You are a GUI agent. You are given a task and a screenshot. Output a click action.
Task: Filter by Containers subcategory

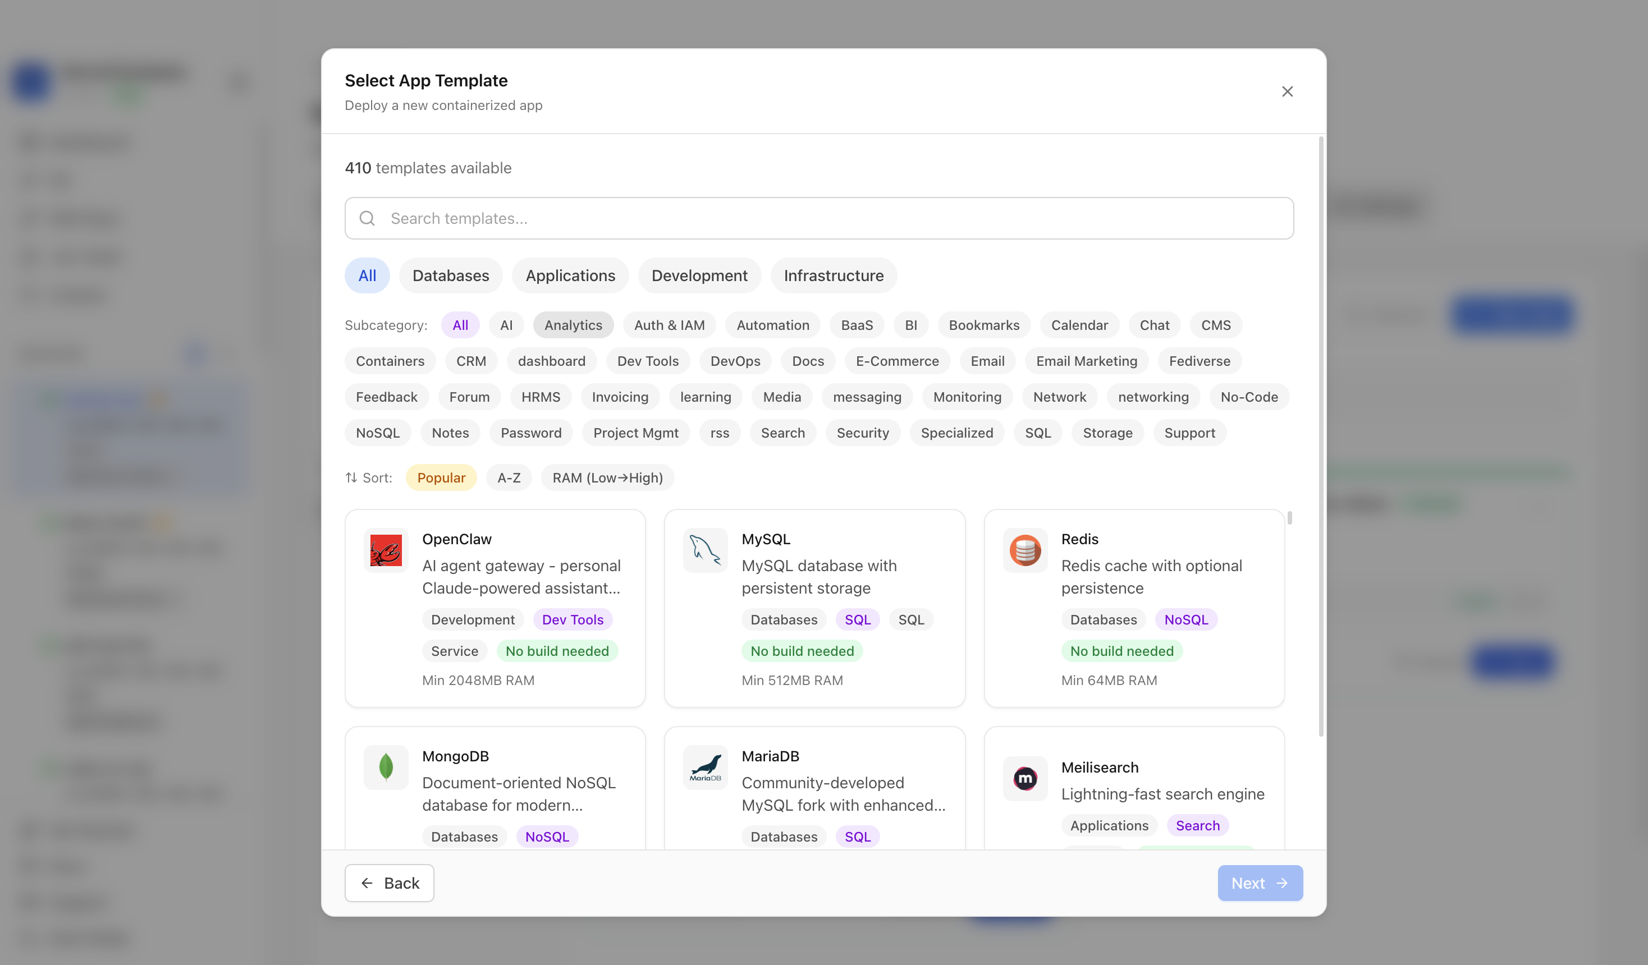[x=390, y=361]
